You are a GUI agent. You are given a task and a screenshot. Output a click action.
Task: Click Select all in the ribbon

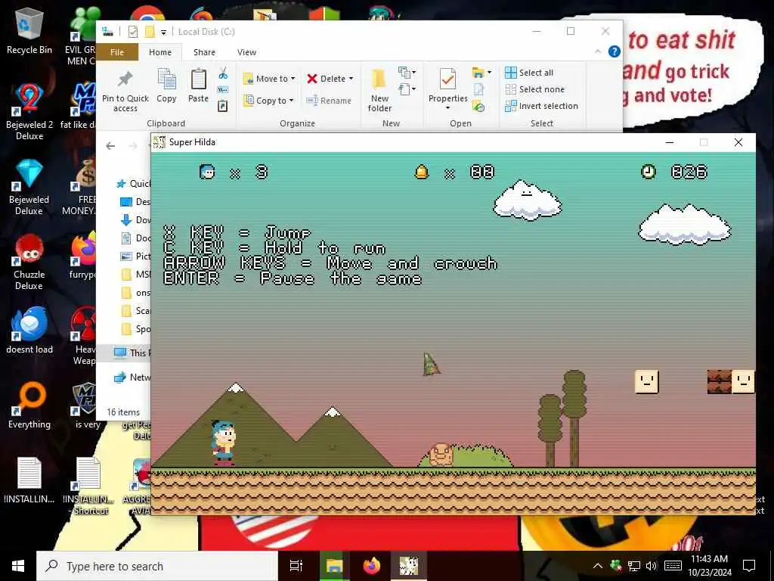529,73
